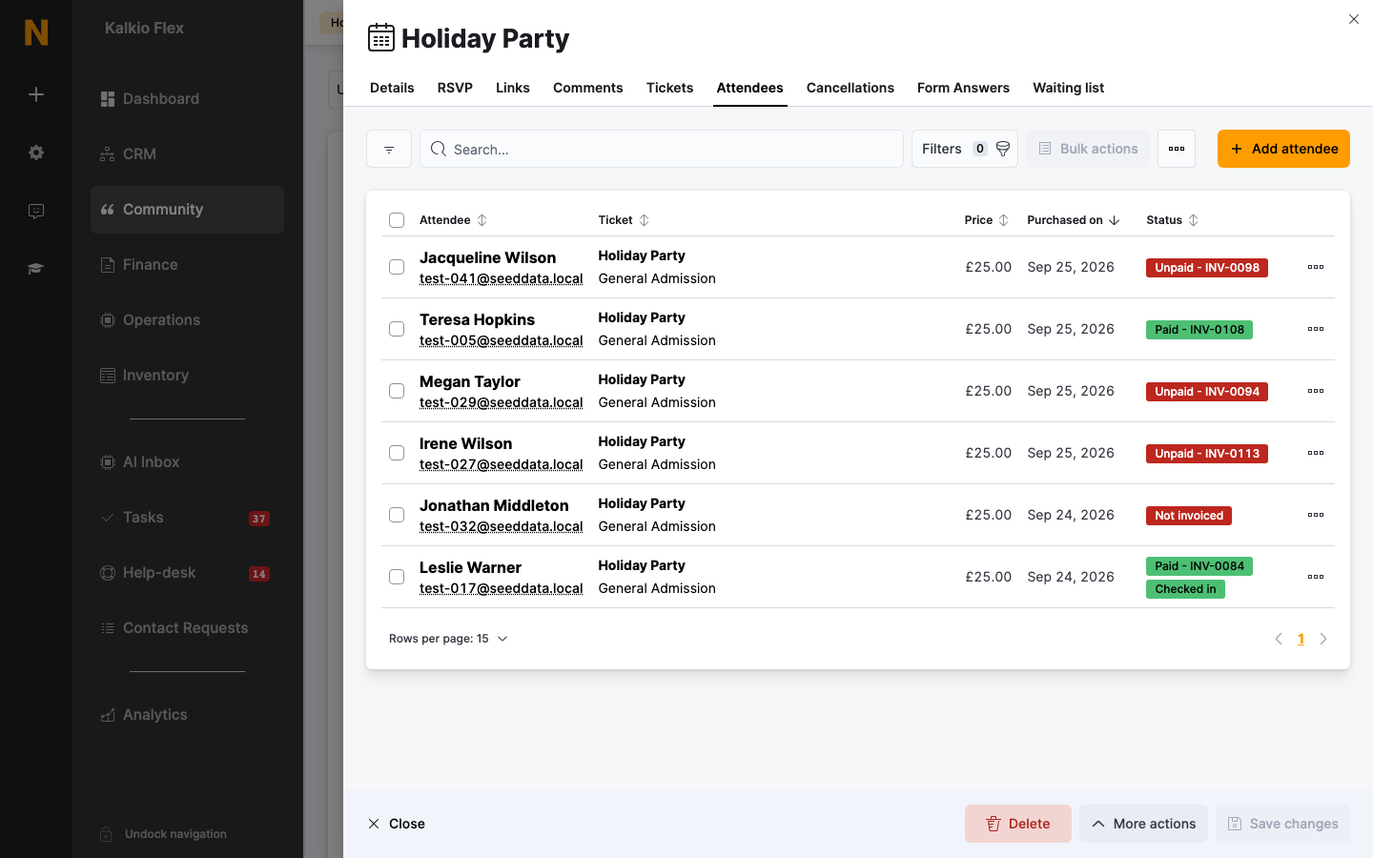Open row options for Jacqueline Wilson
This screenshot has height=858, width=1373.
[1316, 267]
